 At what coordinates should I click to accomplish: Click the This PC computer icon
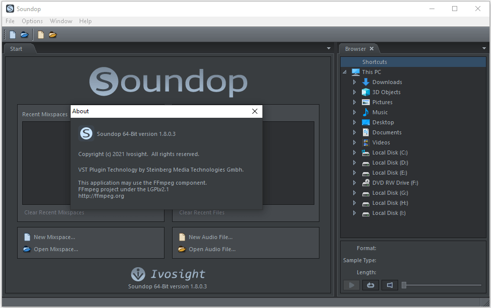pyautogui.click(x=356, y=72)
